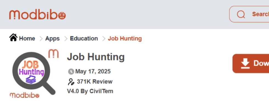Open the Home breadcrumb link
The width and height of the screenshot is (269, 104).
[x=27, y=39]
